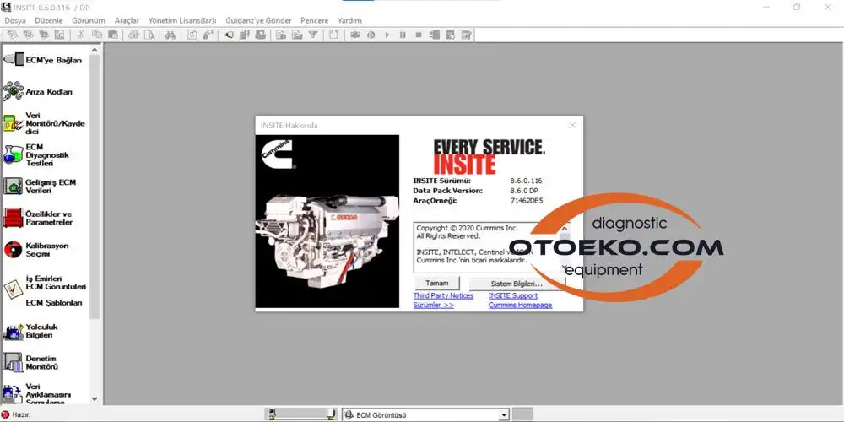Open Denetim Monitörü in sidebar
This screenshot has width=844, height=422.
14,362
